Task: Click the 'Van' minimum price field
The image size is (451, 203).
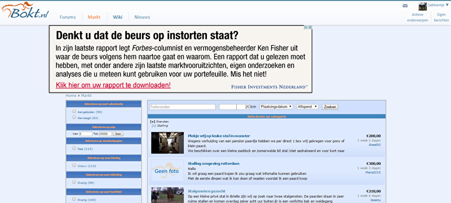Action: pos(86,134)
